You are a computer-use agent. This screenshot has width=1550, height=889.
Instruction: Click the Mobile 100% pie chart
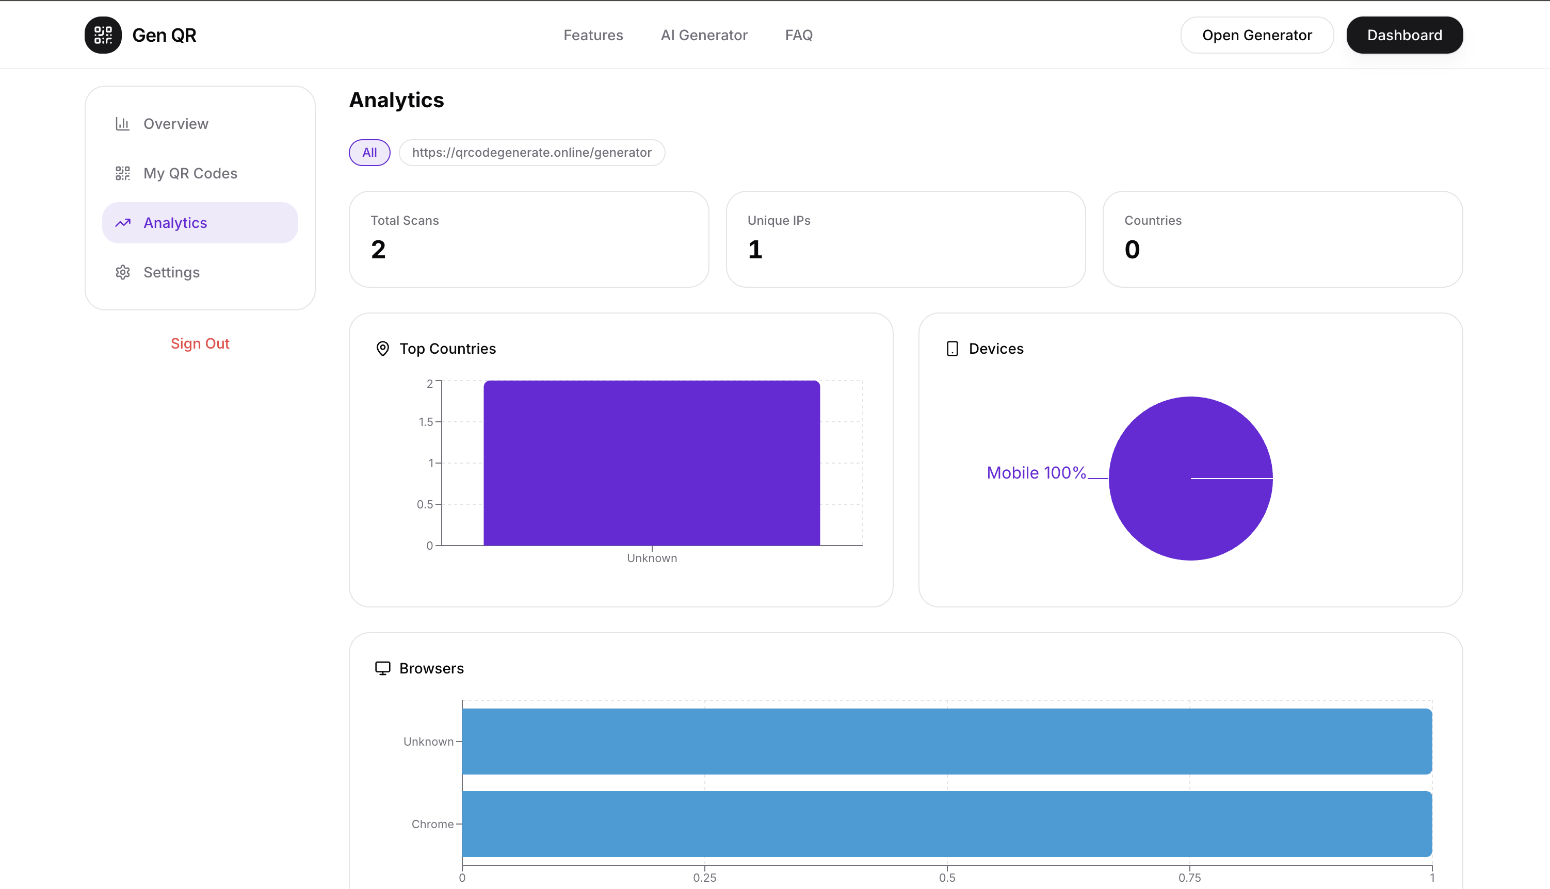coord(1190,478)
